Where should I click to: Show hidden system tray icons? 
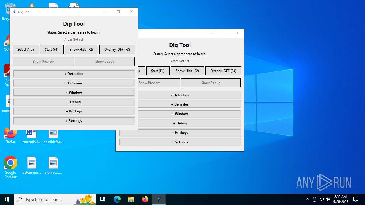(307, 199)
